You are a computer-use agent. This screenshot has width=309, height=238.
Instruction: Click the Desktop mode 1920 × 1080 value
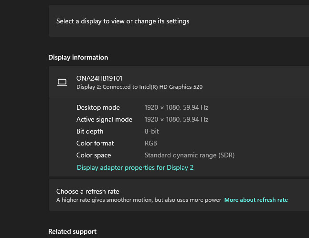point(176,107)
